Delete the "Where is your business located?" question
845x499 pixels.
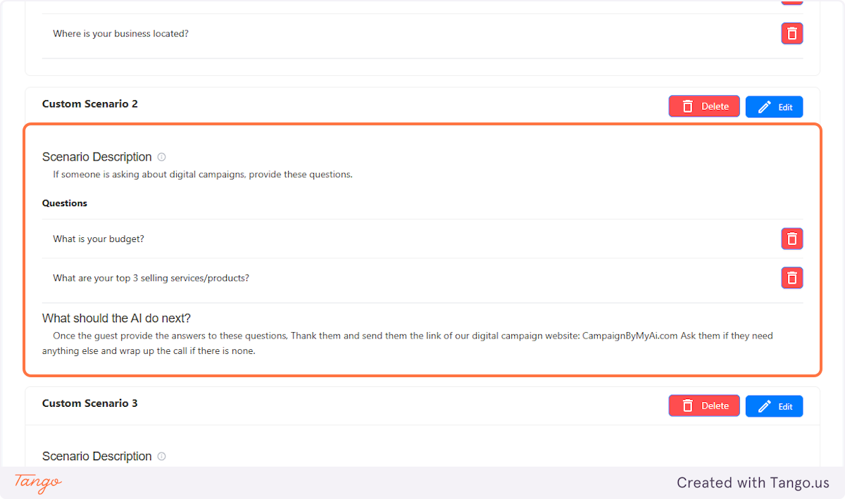(x=792, y=33)
